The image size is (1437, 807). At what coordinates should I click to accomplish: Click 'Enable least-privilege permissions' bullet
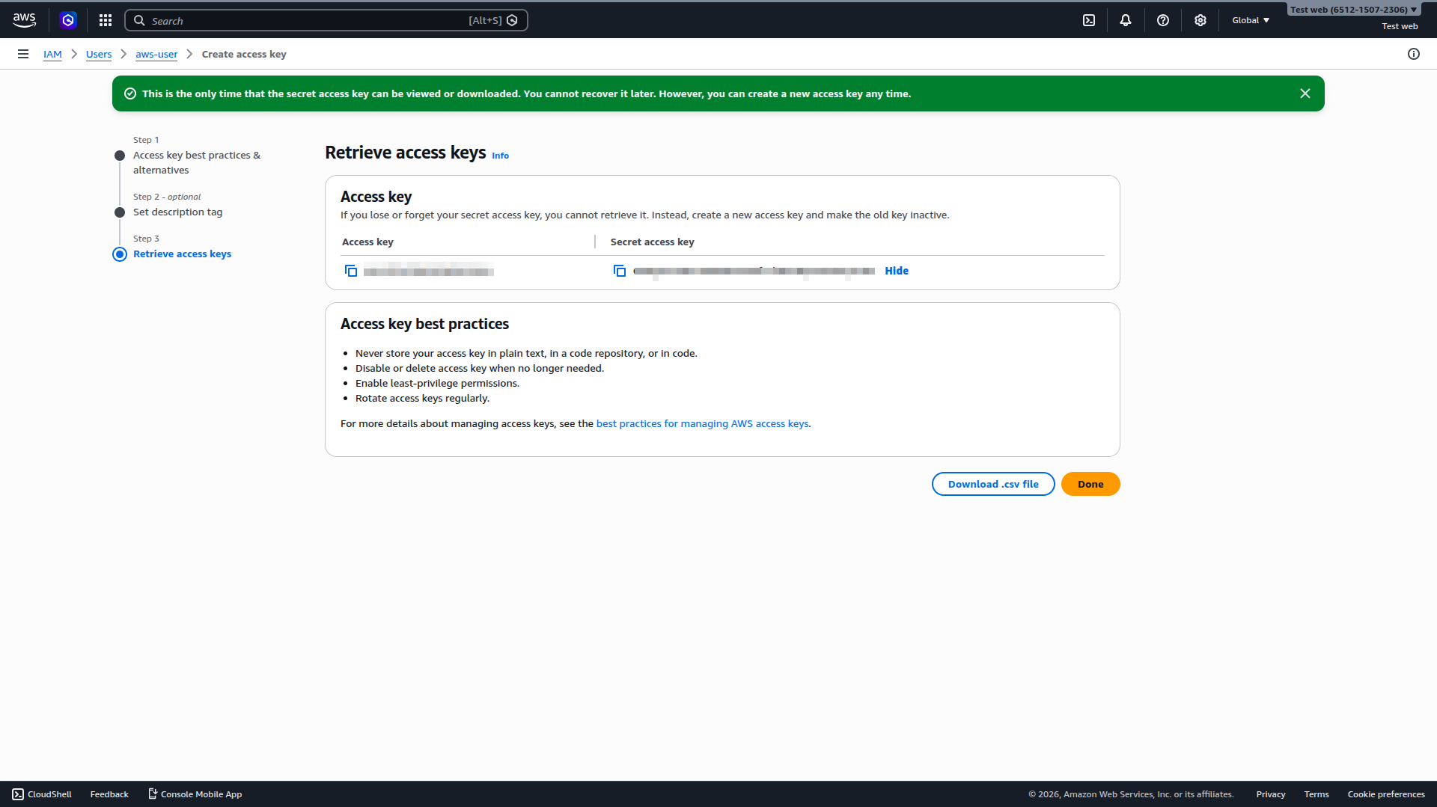point(437,383)
